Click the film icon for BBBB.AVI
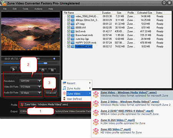Image resolution: width=173 pixels, height=138 pixels. (x=73, y=28)
